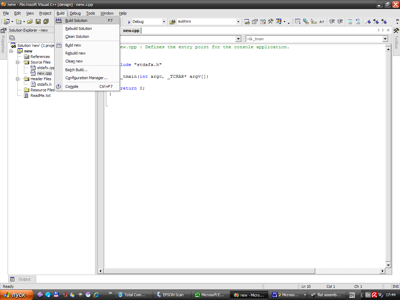Click the New Project toolbar icon
The height and width of the screenshot is (300, 400).
[x=6, y=22]
